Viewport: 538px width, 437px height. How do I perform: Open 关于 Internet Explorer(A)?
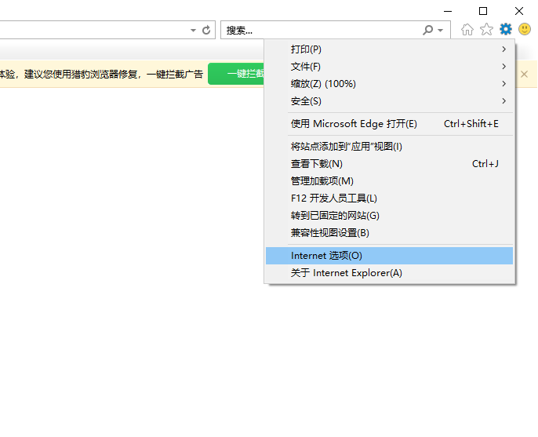click(390, 273)
